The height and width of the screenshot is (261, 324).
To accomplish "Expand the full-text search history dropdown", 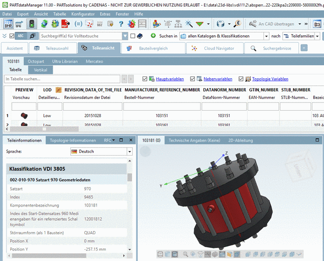I will tap(125, 36).
